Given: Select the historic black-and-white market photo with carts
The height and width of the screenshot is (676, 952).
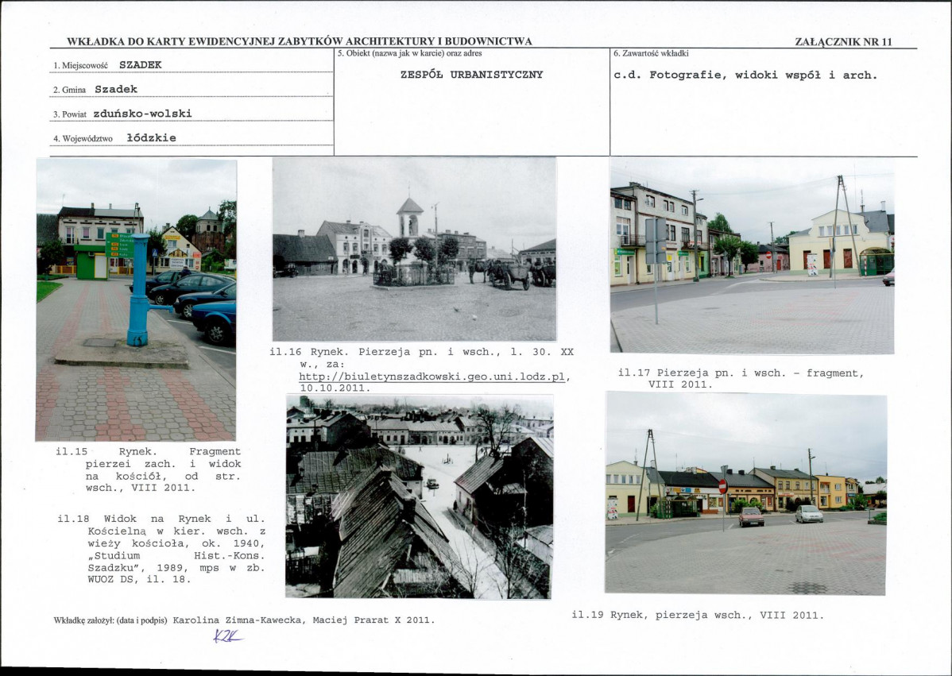Looking at the screenshot, I should click(414, 249).
